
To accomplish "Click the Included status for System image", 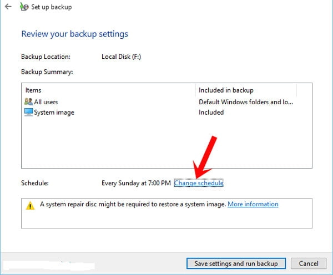I will click(211, 112).
